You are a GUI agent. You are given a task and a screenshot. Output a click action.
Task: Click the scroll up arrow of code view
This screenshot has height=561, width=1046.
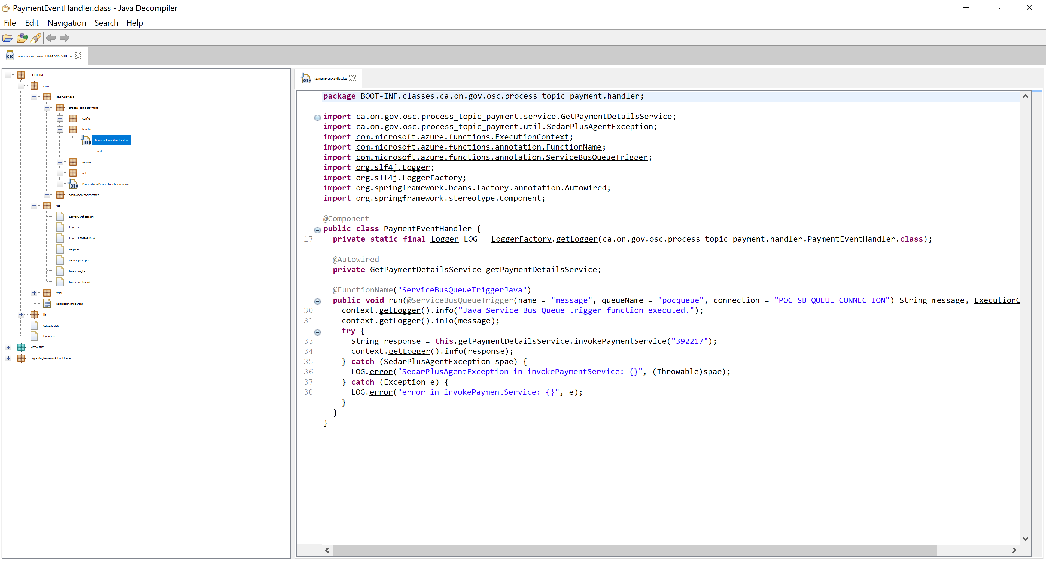(x=1026, y=96)
